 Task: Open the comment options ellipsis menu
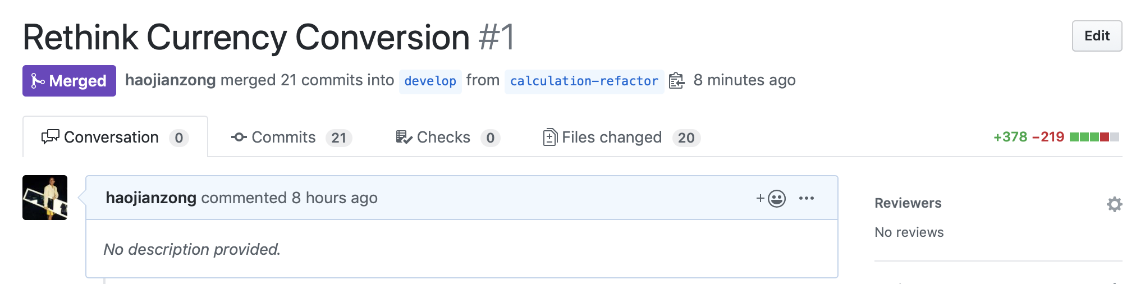pyautogui.click(x=807, y=198)
